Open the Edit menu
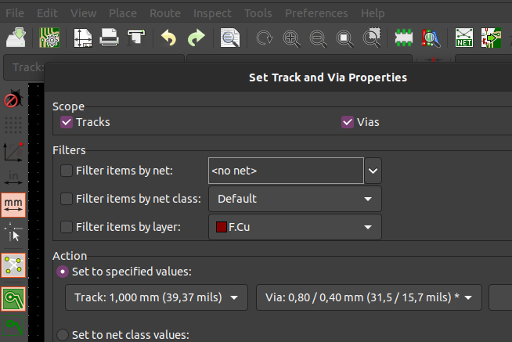Viewport: 512px width, 342px height. (47, 13)
